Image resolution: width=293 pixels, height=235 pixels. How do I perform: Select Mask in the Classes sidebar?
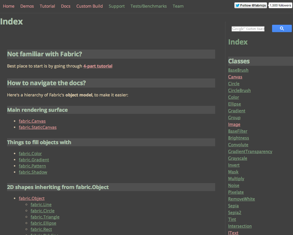(x=233, y=172)
